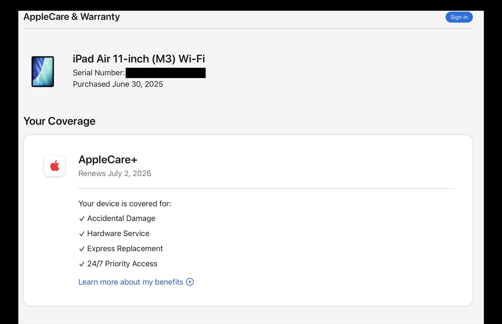
Task: Select the iPad Air device thumbnail
Action: 43,72
